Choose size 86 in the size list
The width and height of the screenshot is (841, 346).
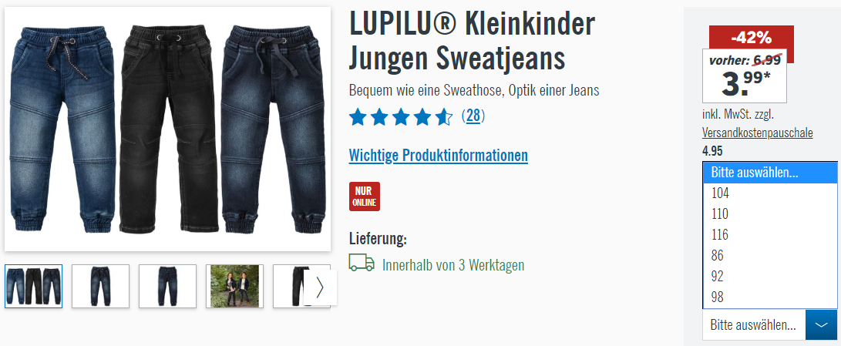(770, 256)
